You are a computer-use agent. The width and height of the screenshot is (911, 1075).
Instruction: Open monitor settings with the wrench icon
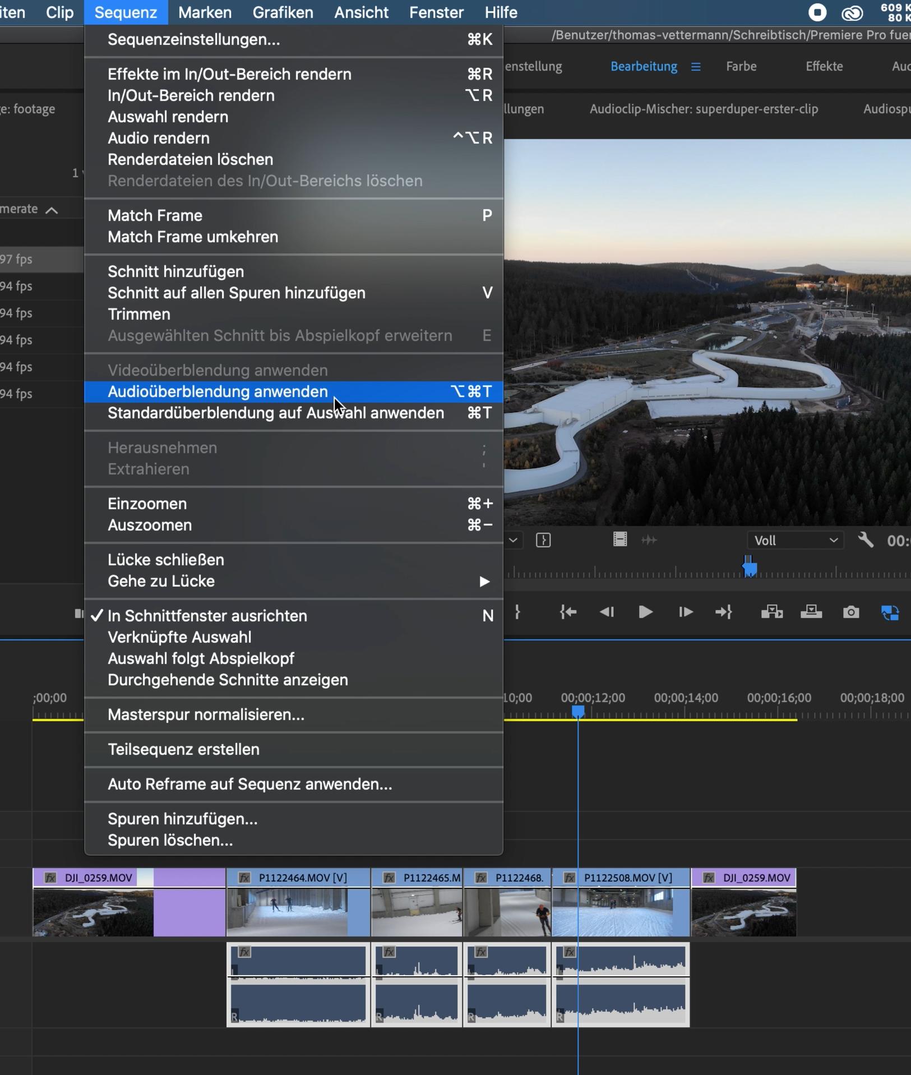tap(866, 540)
